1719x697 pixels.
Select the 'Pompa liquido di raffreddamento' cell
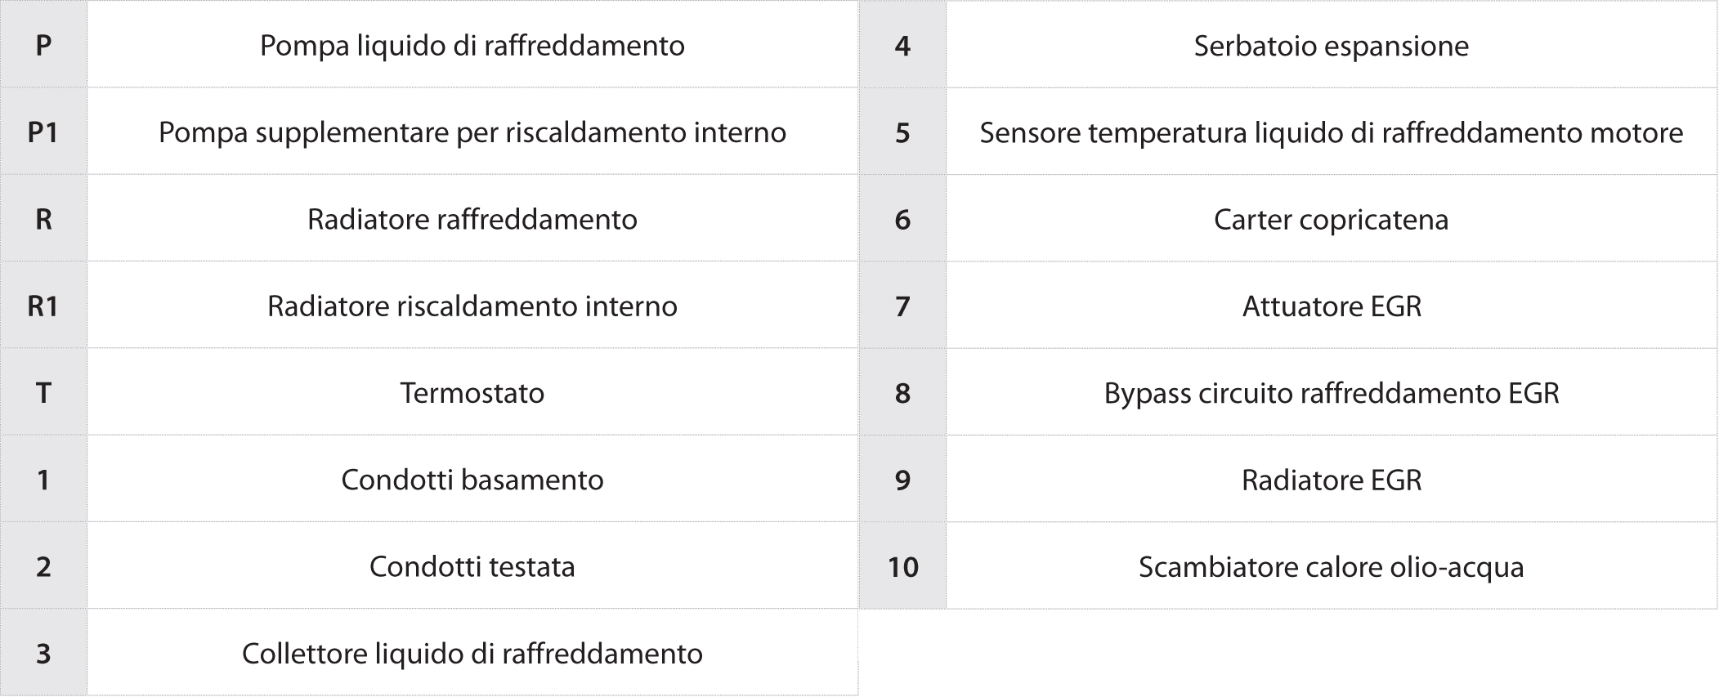[x=472, y=44]
